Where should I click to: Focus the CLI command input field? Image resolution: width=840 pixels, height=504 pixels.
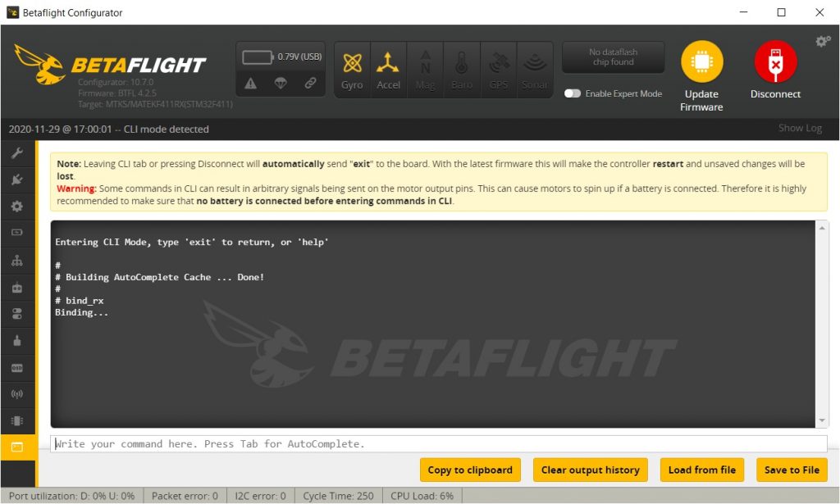(439, 443)
